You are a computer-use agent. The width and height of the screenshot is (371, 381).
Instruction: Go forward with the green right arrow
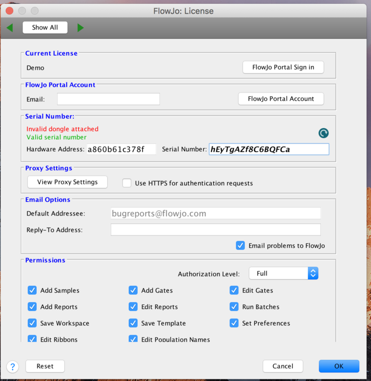[x=80, y=28]
